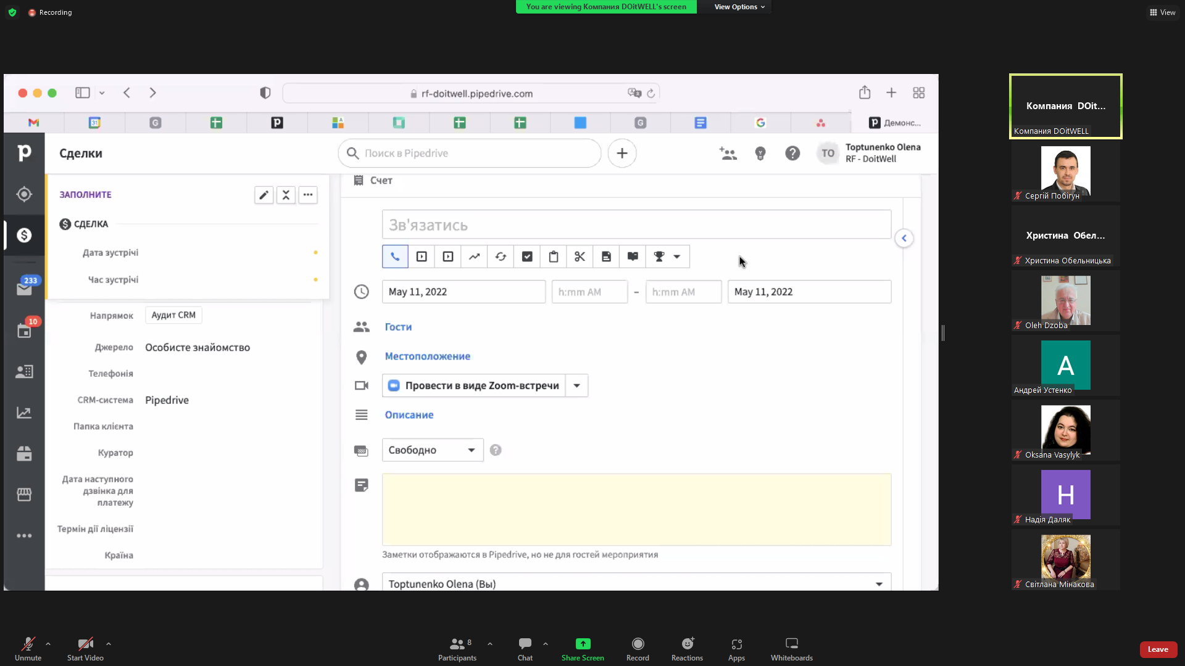1185x666 pixels.
Task: Open Insights chart icon in sidebar
Action: 24,413
